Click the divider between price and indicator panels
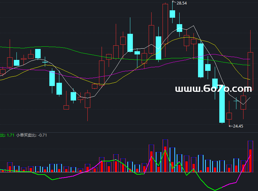Image resolution: width=258 pixels, height=191 pixels. [129, 132]
